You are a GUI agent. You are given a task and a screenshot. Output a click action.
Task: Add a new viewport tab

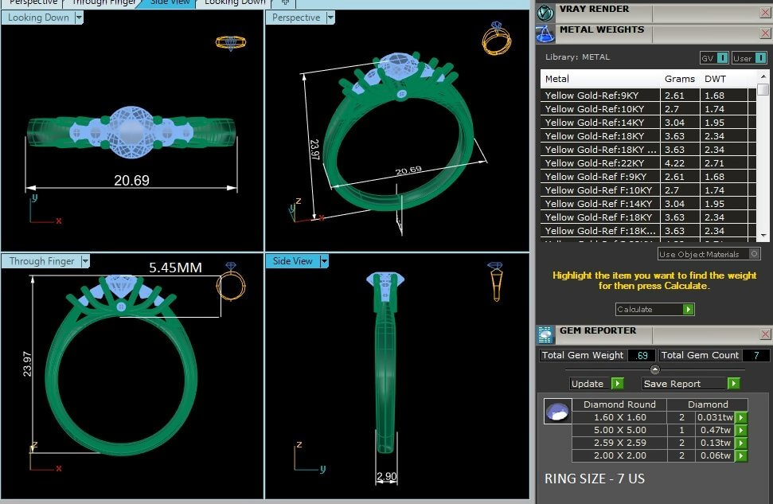pos(285,2)
